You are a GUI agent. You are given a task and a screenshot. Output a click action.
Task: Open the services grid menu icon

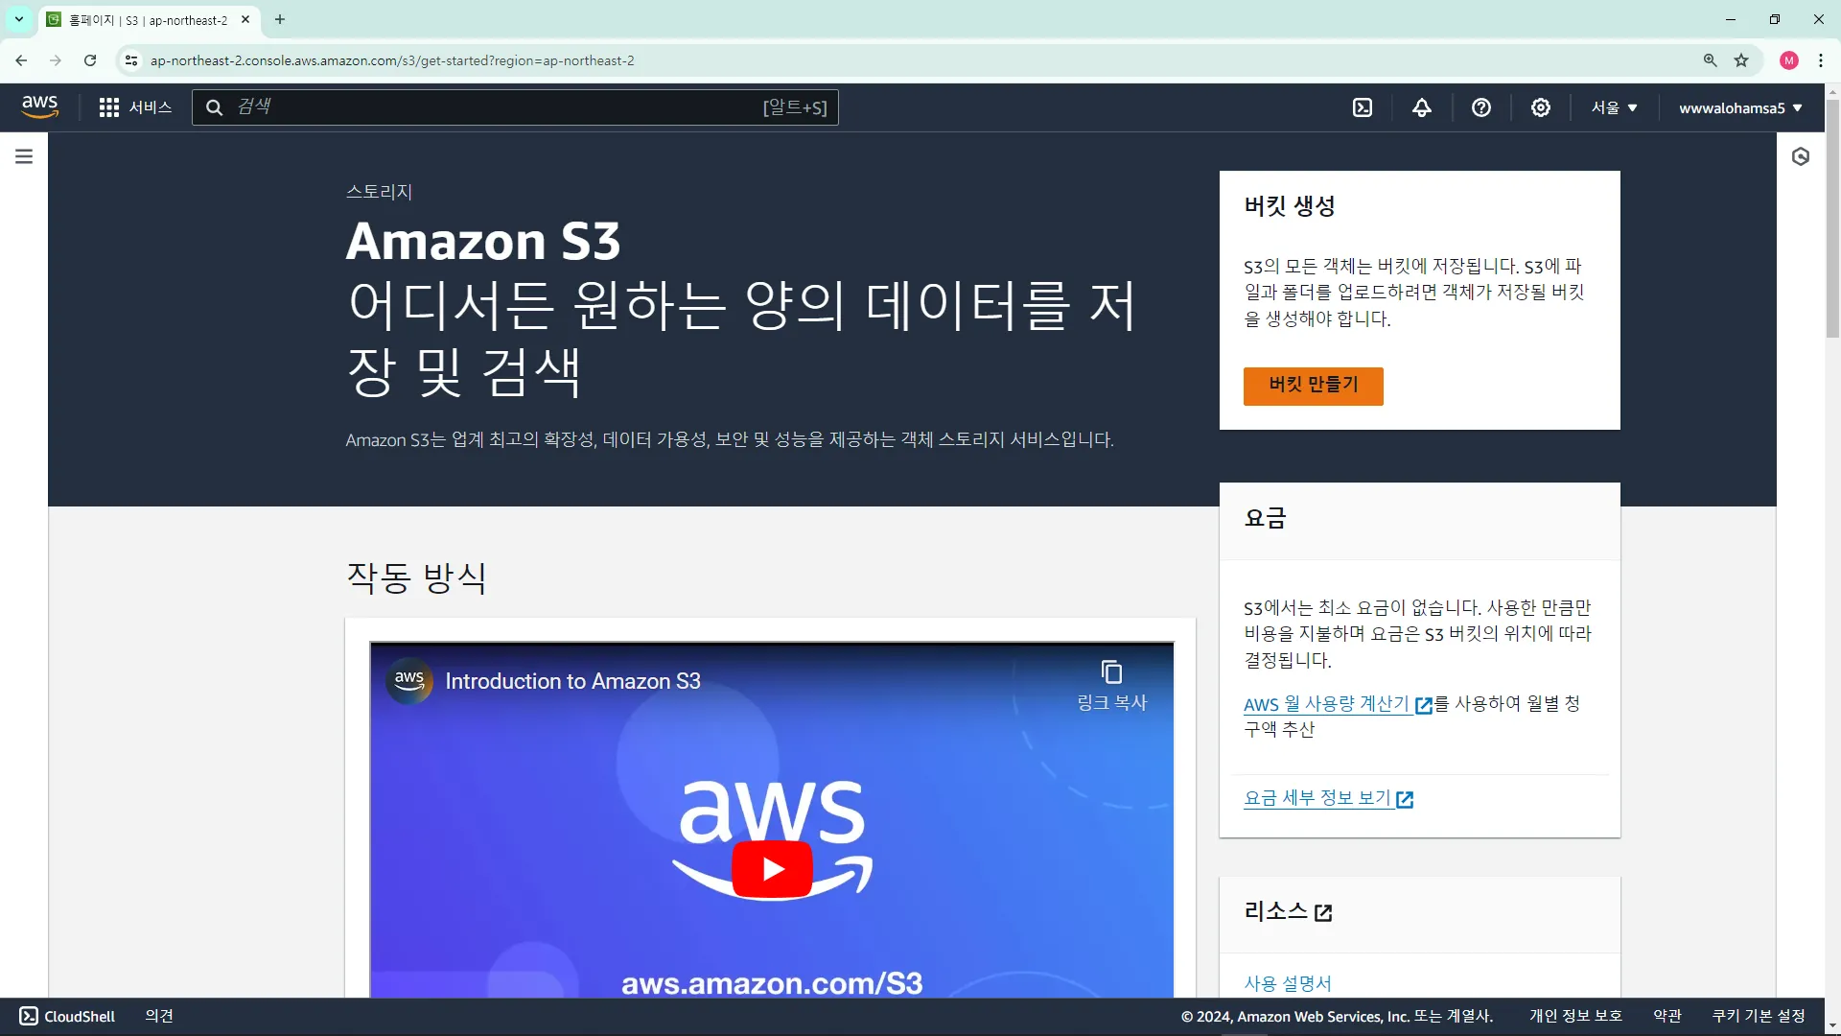(109, 107)
